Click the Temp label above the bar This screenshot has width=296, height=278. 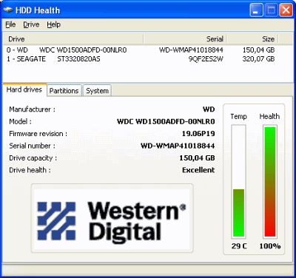coord(238,116)
